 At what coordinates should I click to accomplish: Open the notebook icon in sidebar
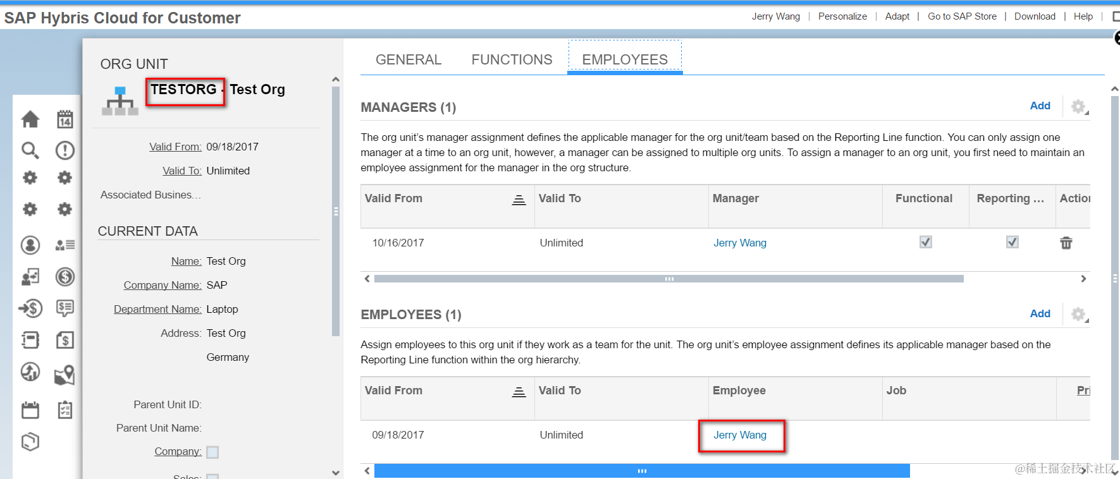[x=30, y=340]
